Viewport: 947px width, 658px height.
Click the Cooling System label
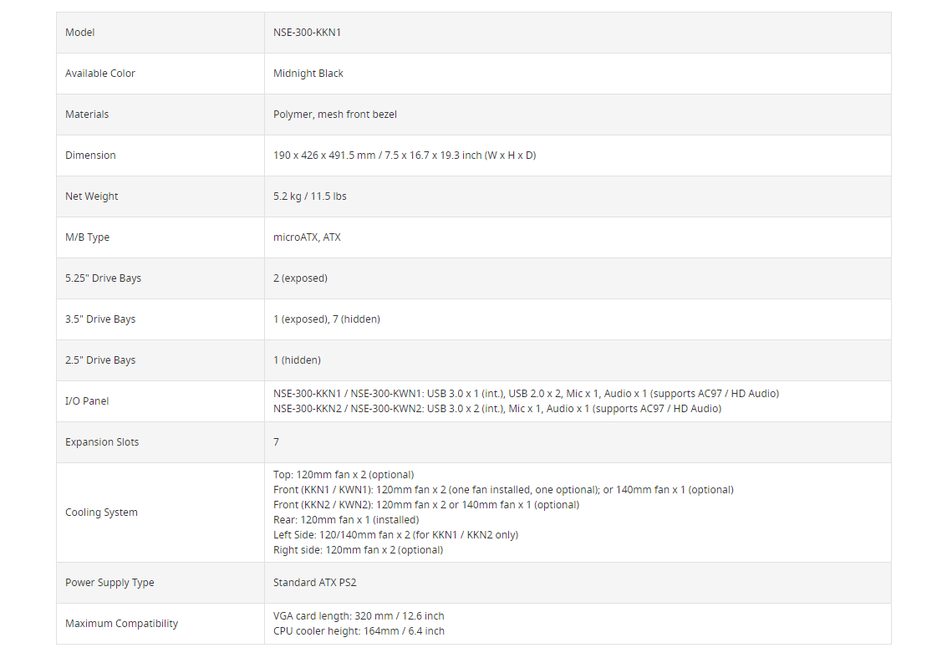[101, 513]
